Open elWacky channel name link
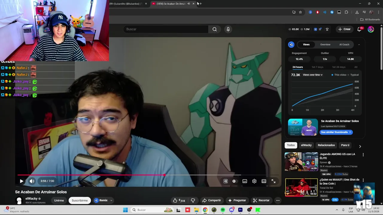383x215 pixels. point(31,199)
